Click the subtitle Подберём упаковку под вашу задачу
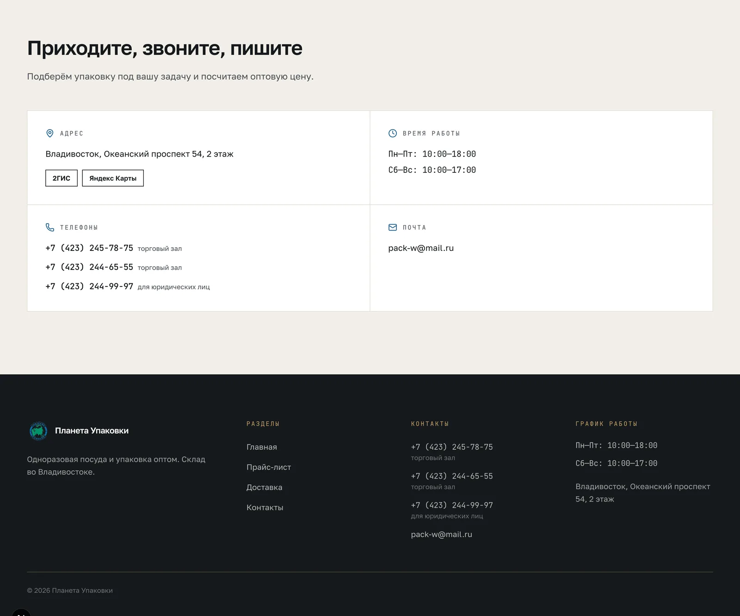Screen dimensions: 740x616 coord(170,77)
